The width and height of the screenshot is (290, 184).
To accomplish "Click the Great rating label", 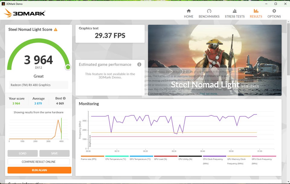I will (38, 76).
